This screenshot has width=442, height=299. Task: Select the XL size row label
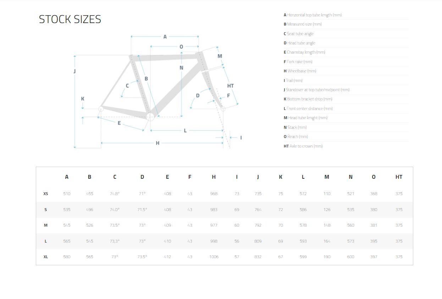pyautogui.click(x=46, y=257)
